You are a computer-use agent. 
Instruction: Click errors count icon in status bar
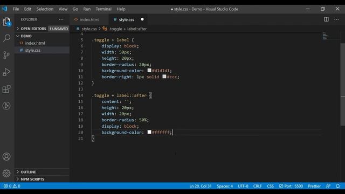pyautogui.click(x=8, y=186)
